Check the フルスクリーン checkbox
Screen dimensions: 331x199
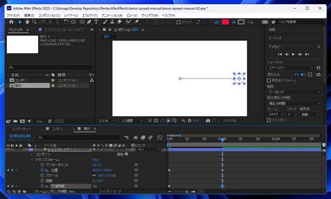269,120
